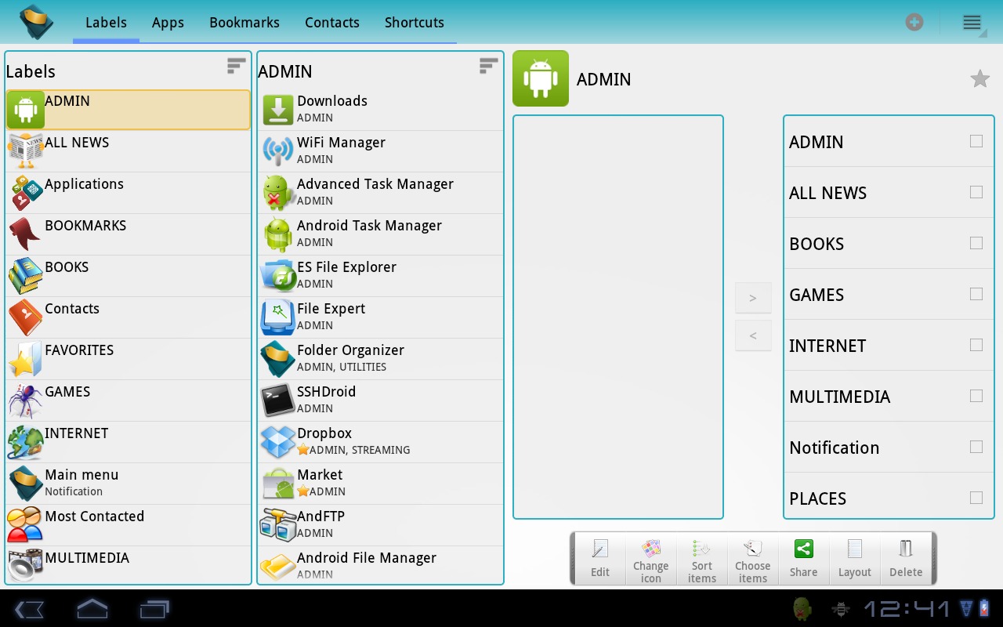Check the Notification checkbox

pos(976,447)
